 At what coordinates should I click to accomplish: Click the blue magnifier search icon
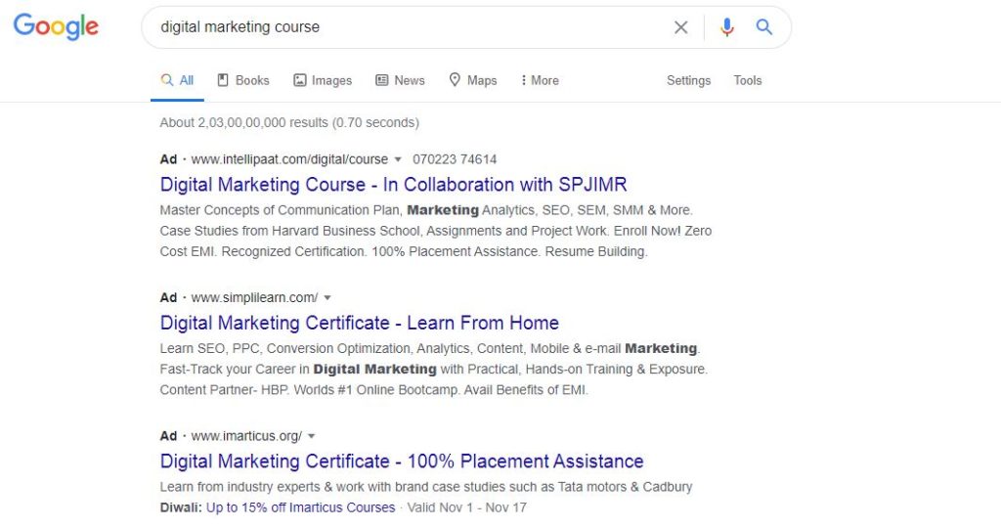pos(764,26)
